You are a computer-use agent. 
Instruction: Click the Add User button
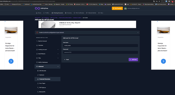pos(133,60)
